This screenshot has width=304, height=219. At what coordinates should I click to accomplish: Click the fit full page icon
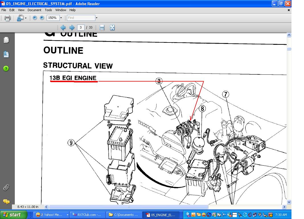pyautogui.click(x=112, y=28)
